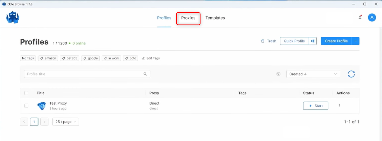
Task: Toggle the hotkeys keyboard icon
Action: click(279, 74)
